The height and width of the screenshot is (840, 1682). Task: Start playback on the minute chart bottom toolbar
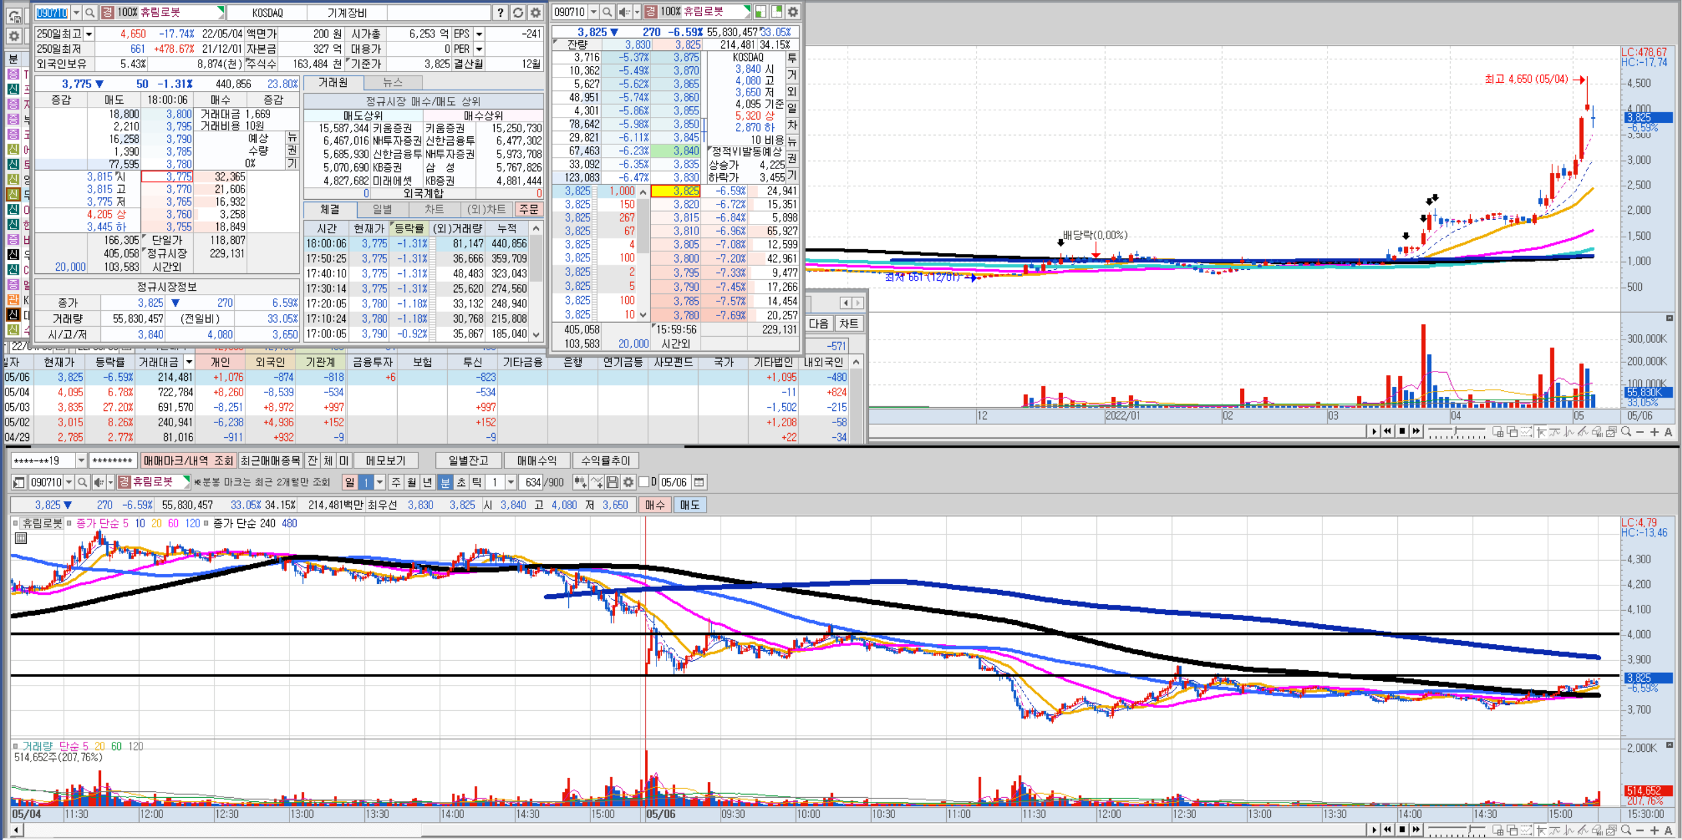pos(1373,829)
